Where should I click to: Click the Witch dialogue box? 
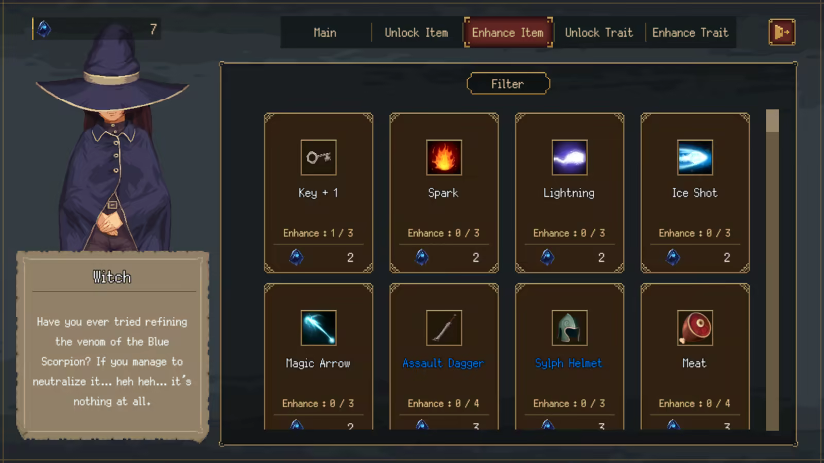pyautogui.click(x=112, y=346)
